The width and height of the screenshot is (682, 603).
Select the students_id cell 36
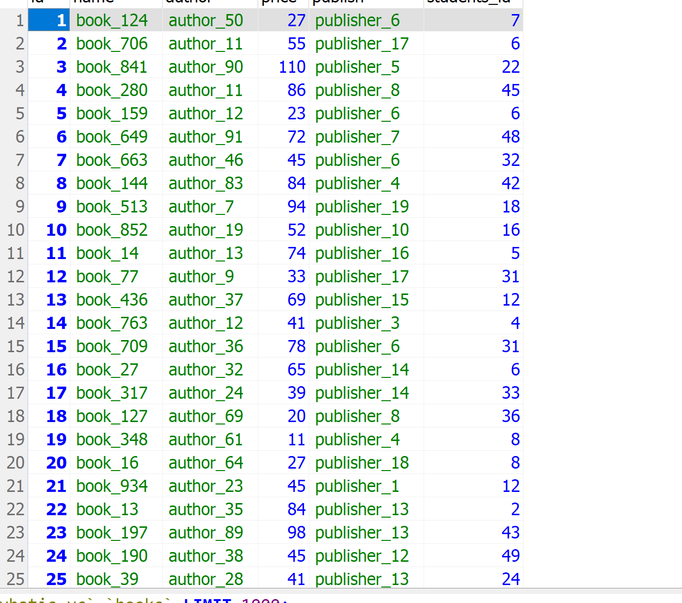473,416
